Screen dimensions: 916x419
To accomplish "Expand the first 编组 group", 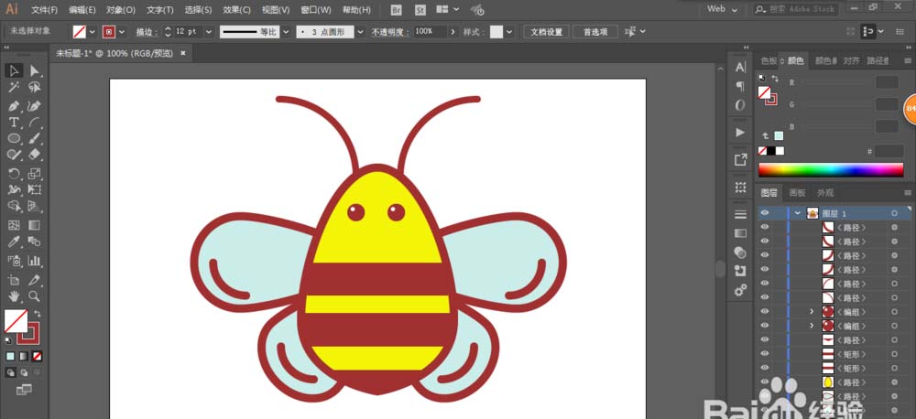I will 812,312.
